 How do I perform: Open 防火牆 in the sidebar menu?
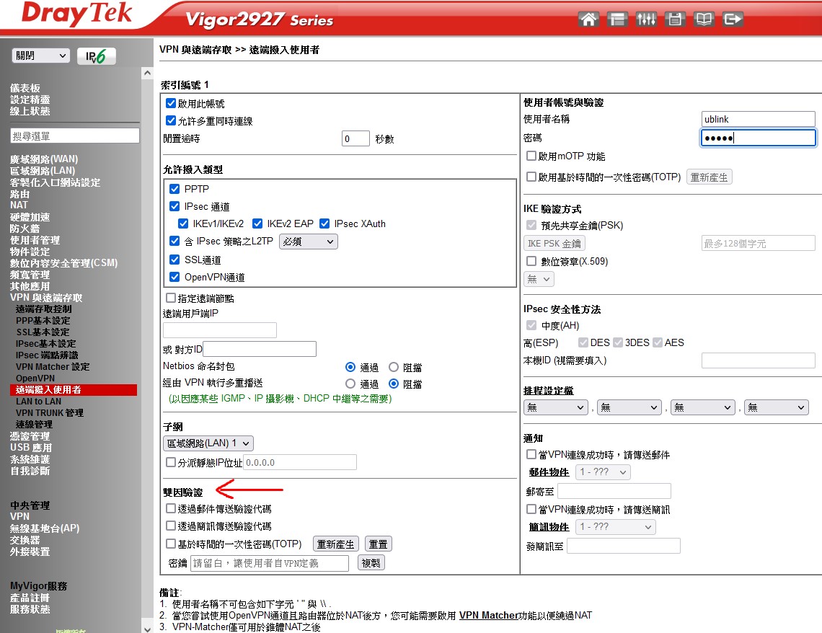point(25,229)
